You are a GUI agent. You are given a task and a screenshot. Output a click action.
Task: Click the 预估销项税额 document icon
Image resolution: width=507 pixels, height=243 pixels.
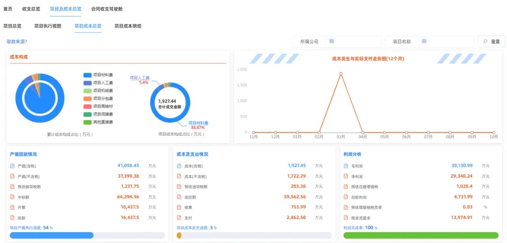(12, 187)
